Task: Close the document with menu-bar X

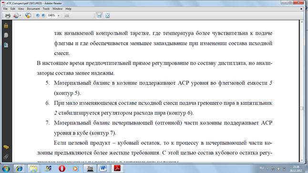Action: pos(301,9)
